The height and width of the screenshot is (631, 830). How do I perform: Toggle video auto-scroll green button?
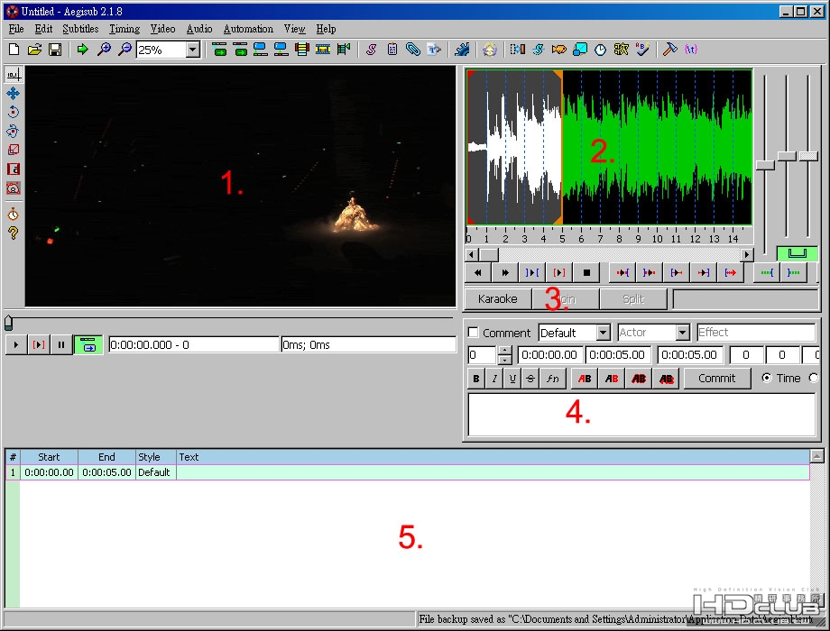coord(88,345)
